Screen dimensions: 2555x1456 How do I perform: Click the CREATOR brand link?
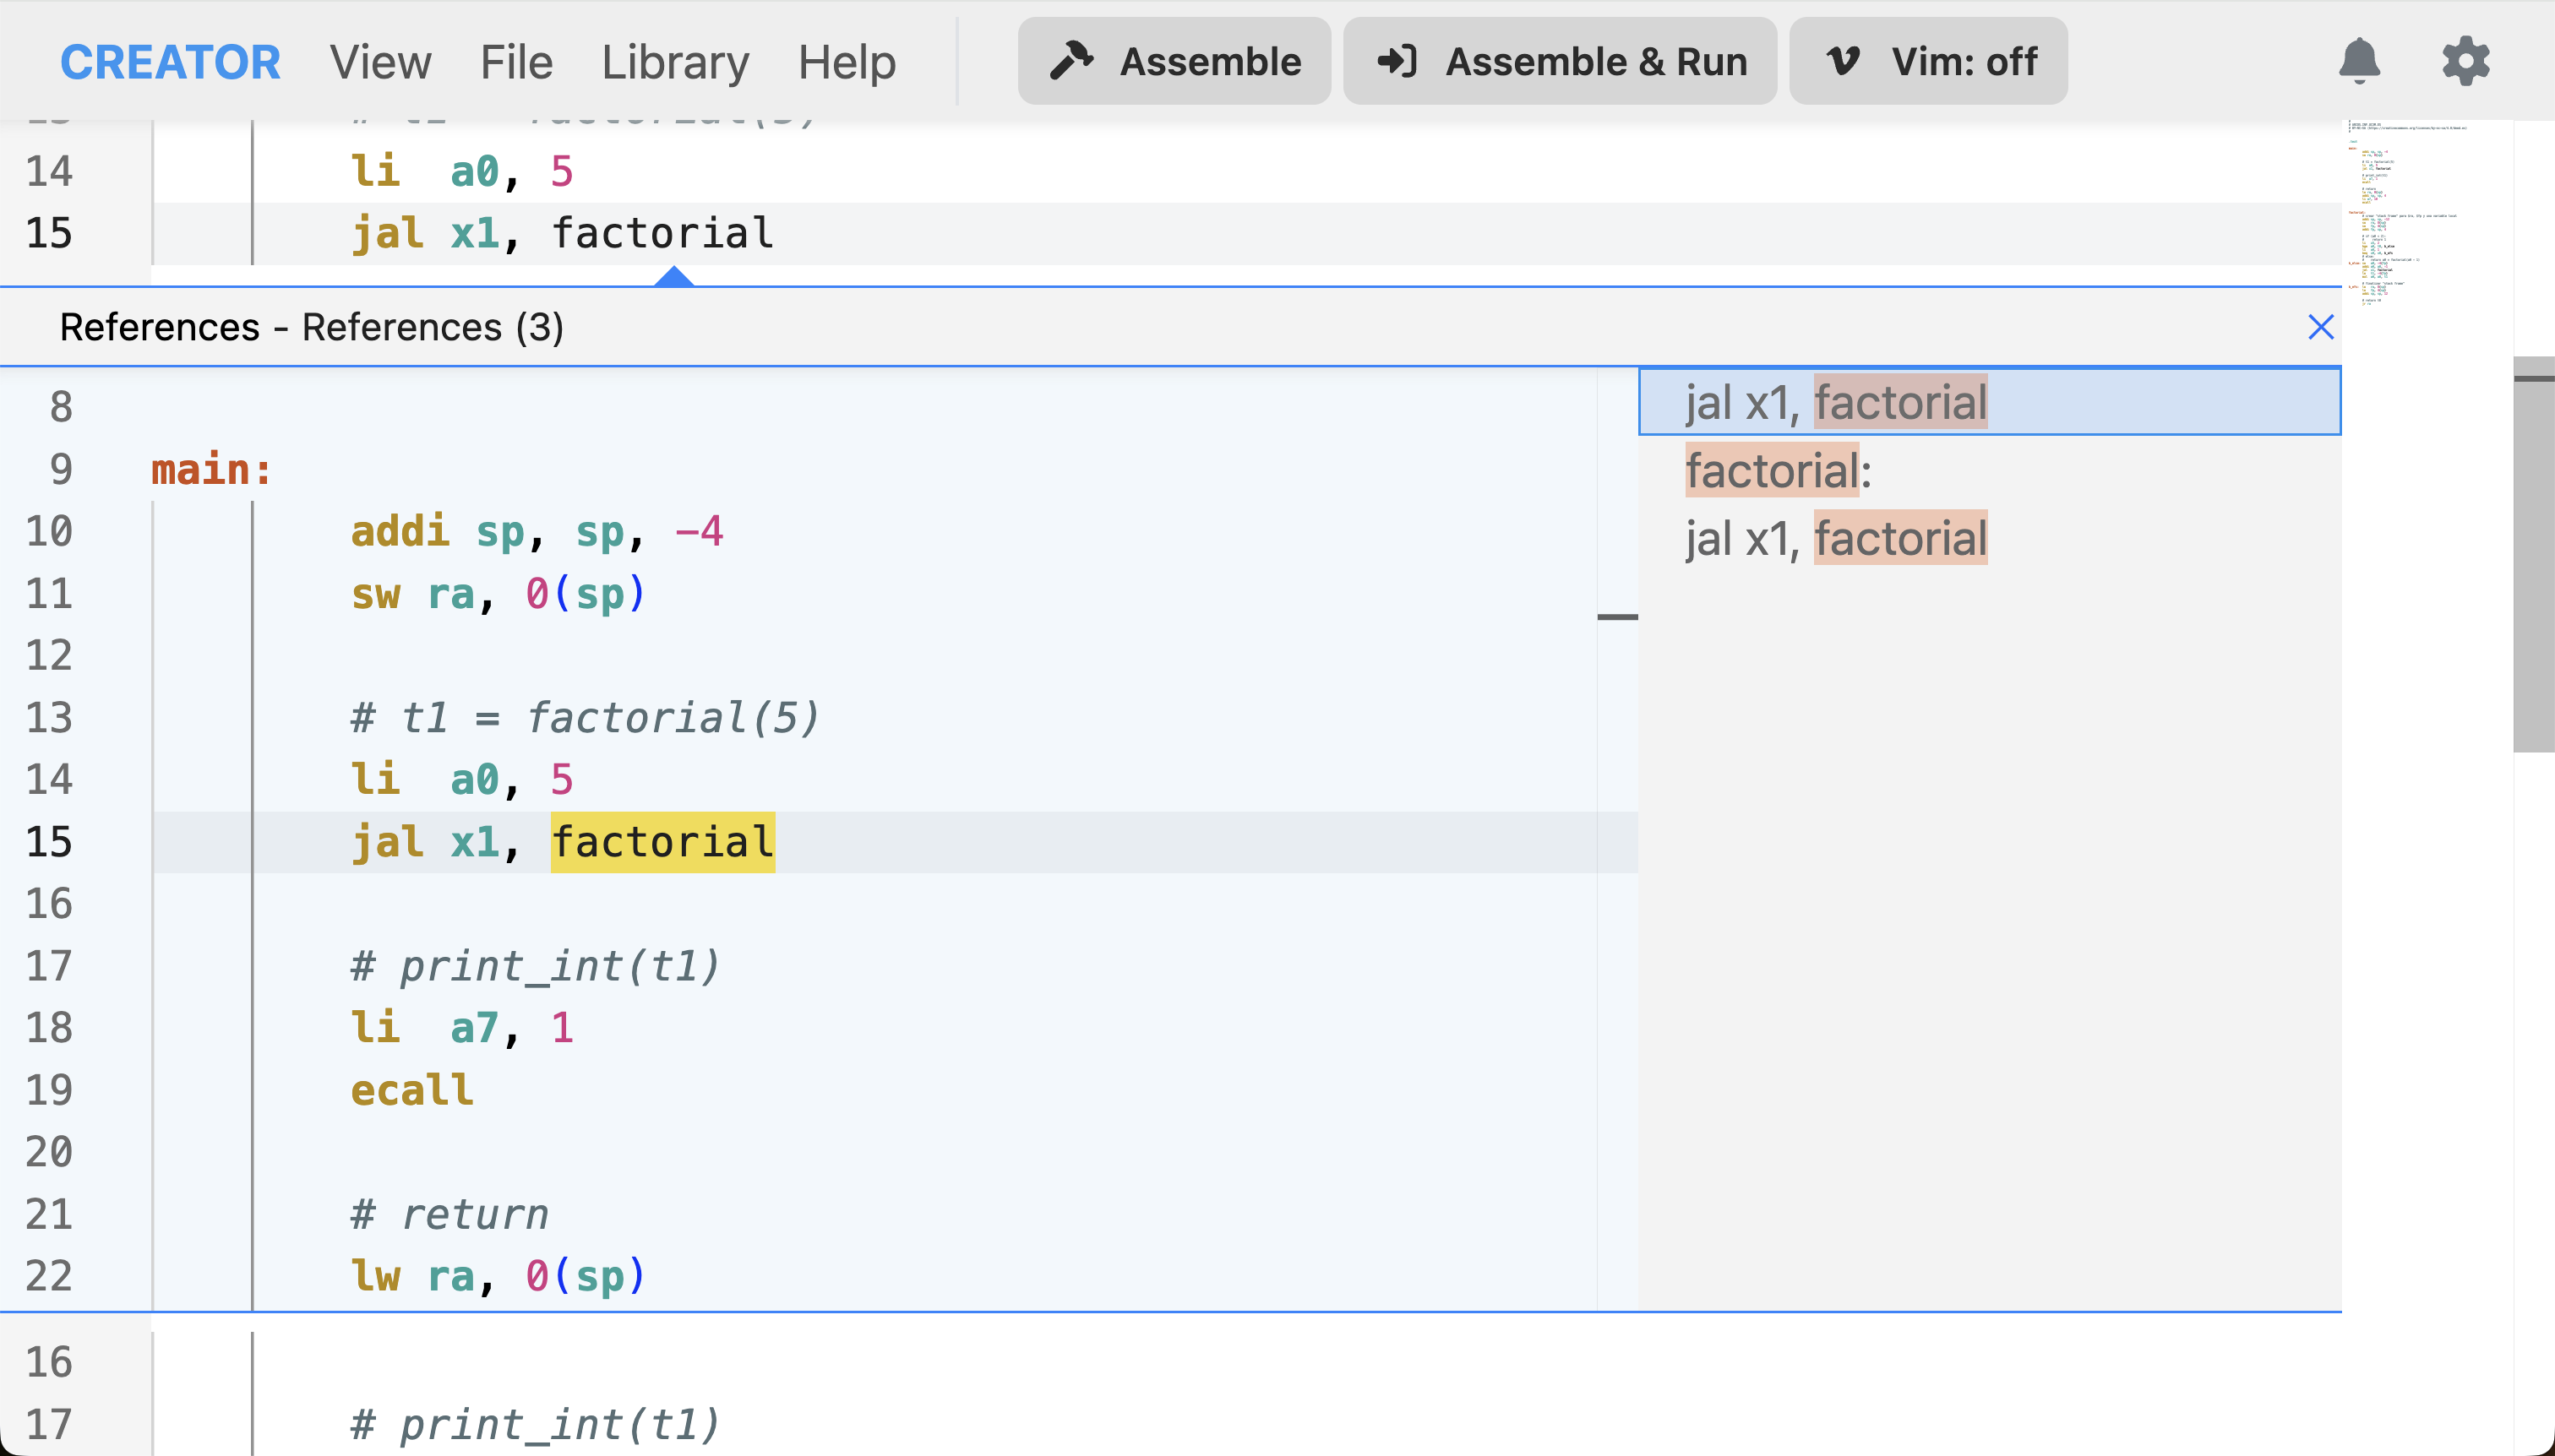(170, 62)
